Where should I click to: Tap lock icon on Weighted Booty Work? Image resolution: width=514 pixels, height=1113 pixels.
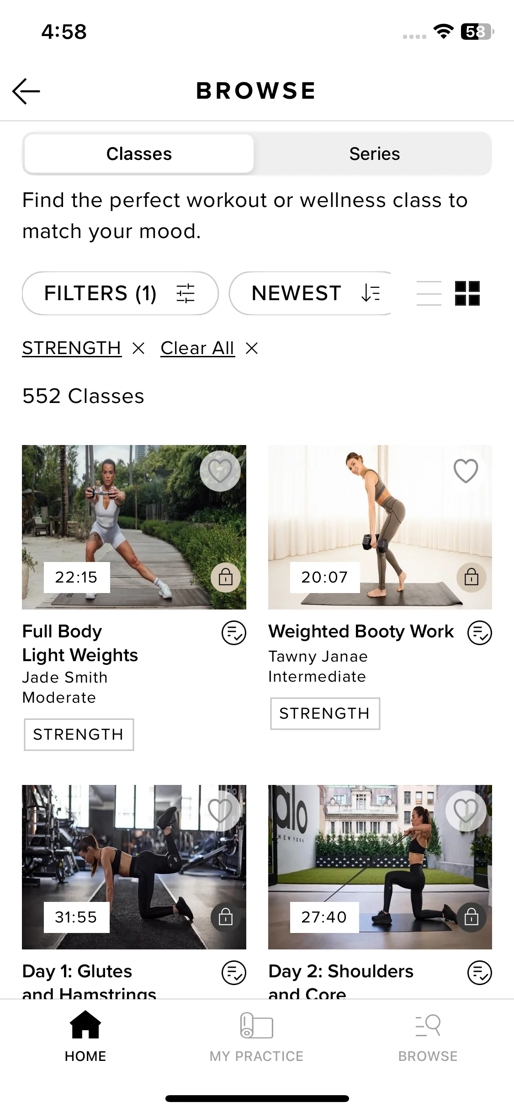472,578
